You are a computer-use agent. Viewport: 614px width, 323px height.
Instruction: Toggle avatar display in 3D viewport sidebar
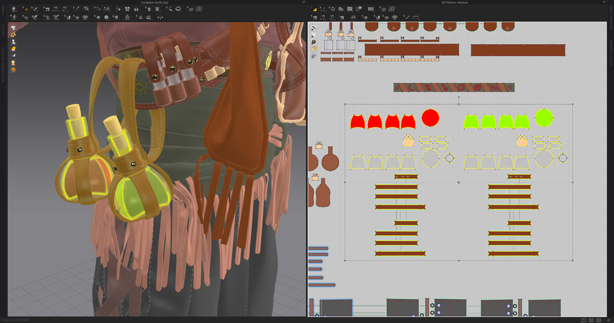coord(13,42)
